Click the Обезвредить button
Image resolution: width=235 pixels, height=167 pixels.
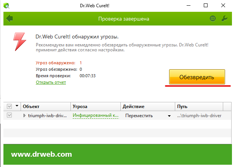tap(197, 77)
